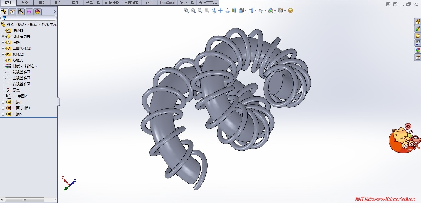Open the View Palette task pane

[x=418, y=43]
